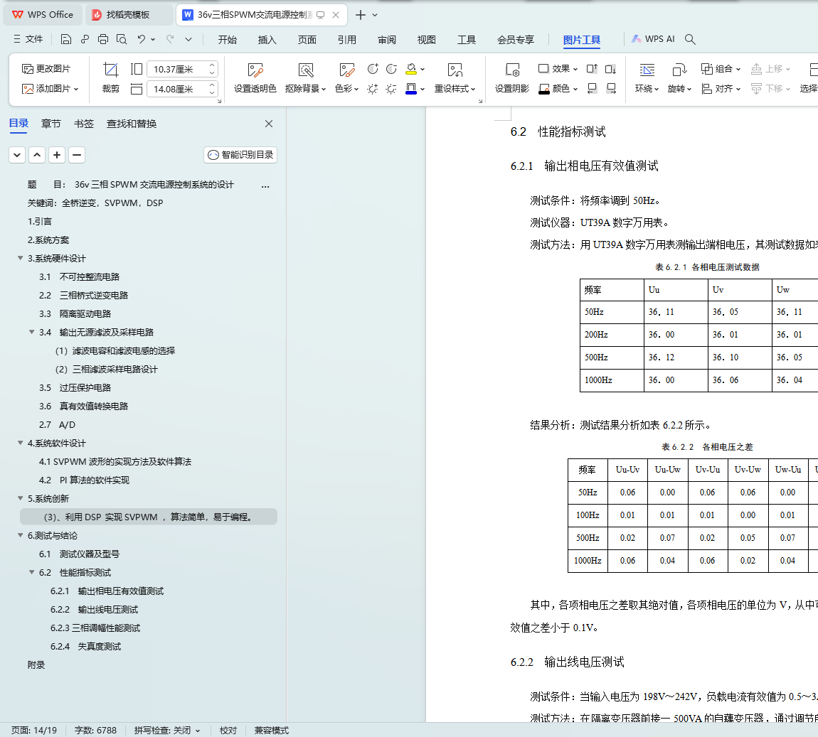Click the blue picture border color swatch
This screenshot has width=818, height=737.
411,89
